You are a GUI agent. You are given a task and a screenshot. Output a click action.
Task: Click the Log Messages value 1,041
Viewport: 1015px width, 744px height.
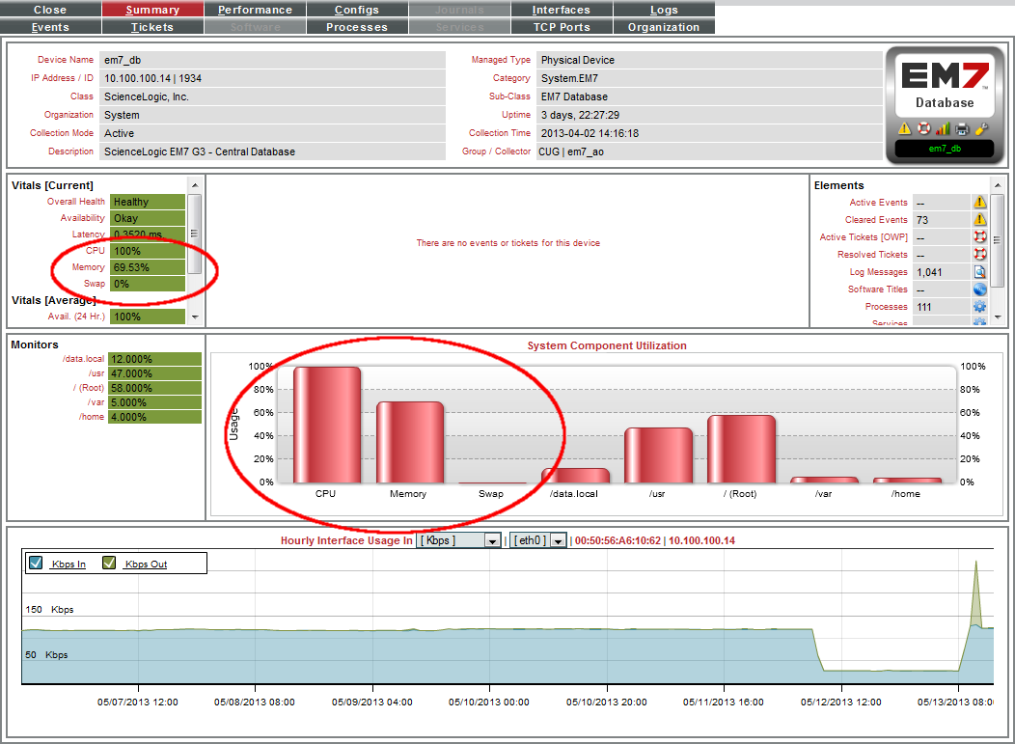(x=942, y=272)
